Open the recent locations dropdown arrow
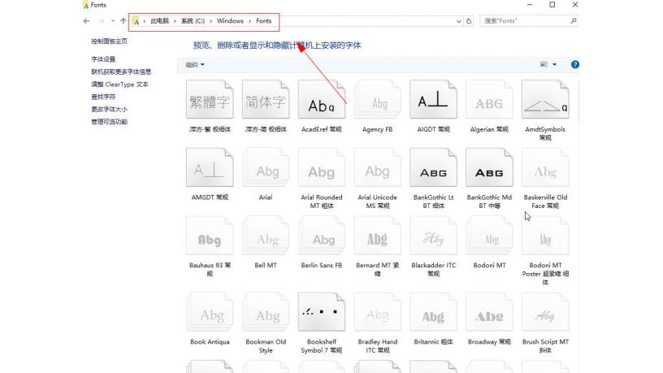Viewport: 663px width, 373px height. (x=112, y=21)
